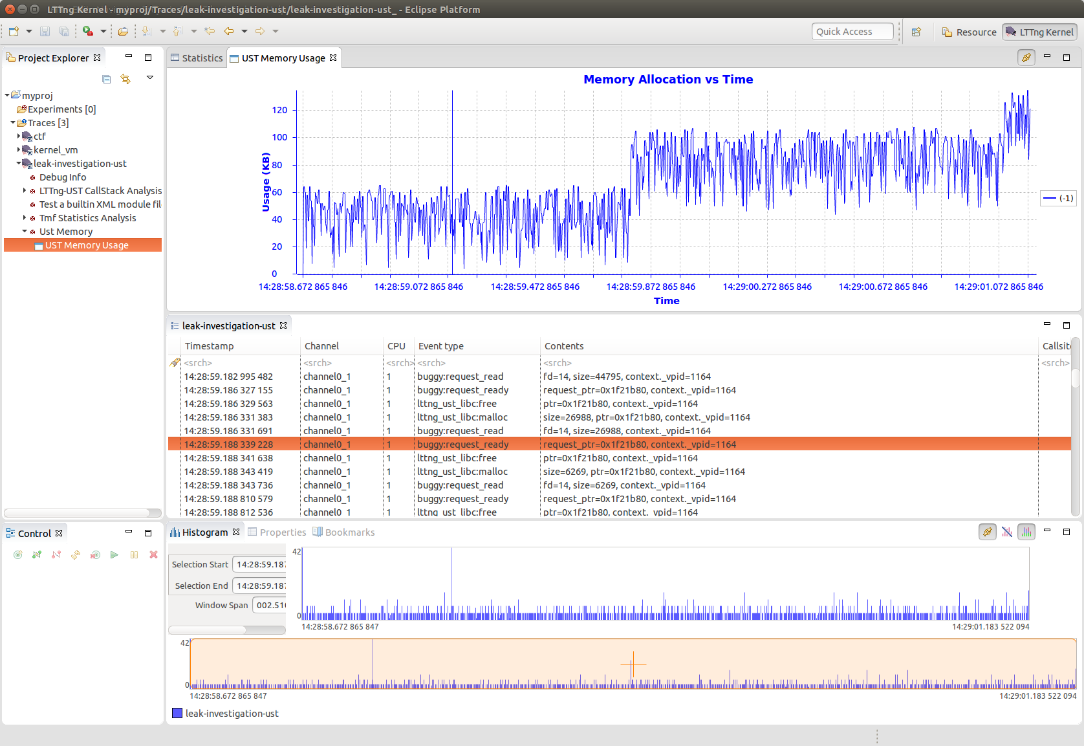This screenshot has width=1084, height=746.
Task: Click the leak-investigation-ust blue legend swatch
Action: click(177, 713)
